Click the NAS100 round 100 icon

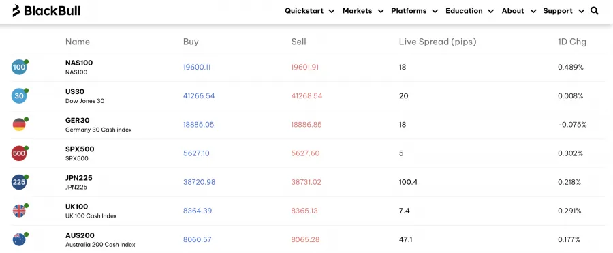(x=19, y=67)
